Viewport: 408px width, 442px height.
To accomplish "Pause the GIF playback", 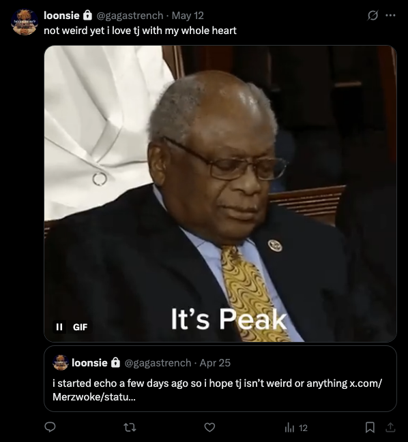I will click(x=59, y=327).
